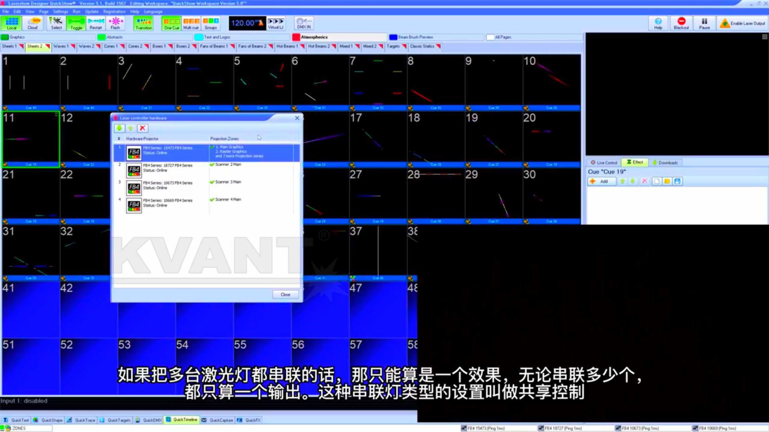Click Enable Laser Output
Viewport: 769px width, 432px height.
(742, 23)
